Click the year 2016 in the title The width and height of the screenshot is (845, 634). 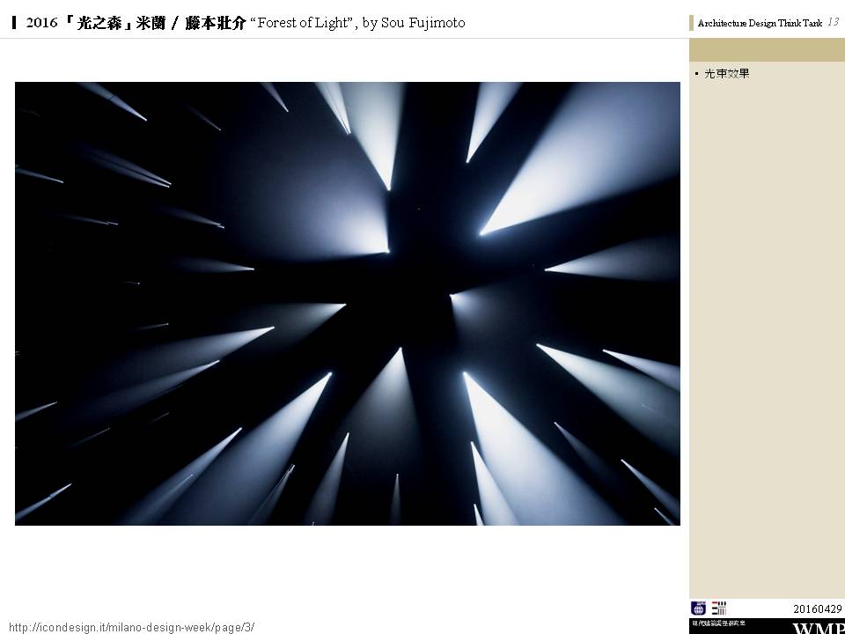[x=41, y=23]
